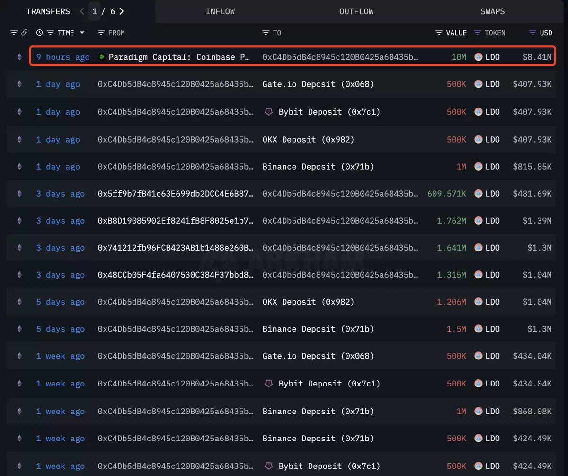
Task: Click Bybit logo in the $407.93K row
Action: coord(269,112)
